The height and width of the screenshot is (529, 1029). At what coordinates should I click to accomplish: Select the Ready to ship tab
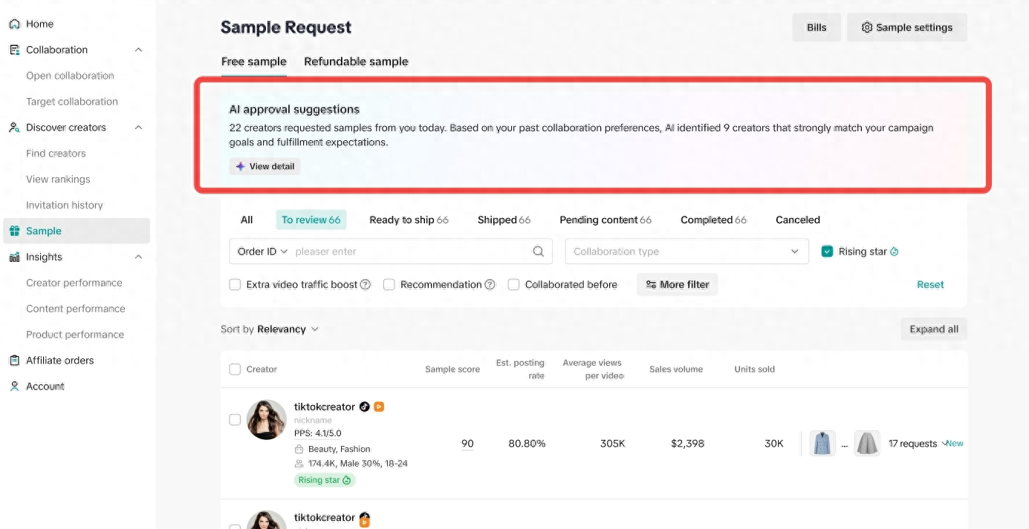click(x=409, y=220)
